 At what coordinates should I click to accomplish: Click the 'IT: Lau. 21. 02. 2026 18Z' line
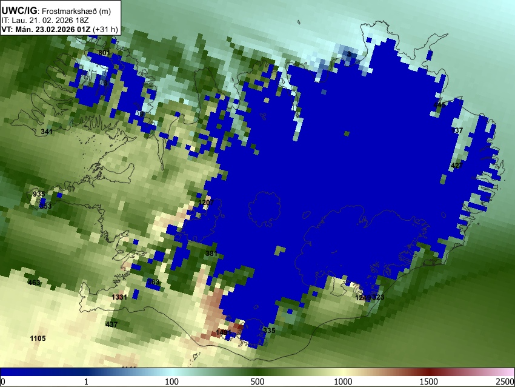click(x=45, y=21)
